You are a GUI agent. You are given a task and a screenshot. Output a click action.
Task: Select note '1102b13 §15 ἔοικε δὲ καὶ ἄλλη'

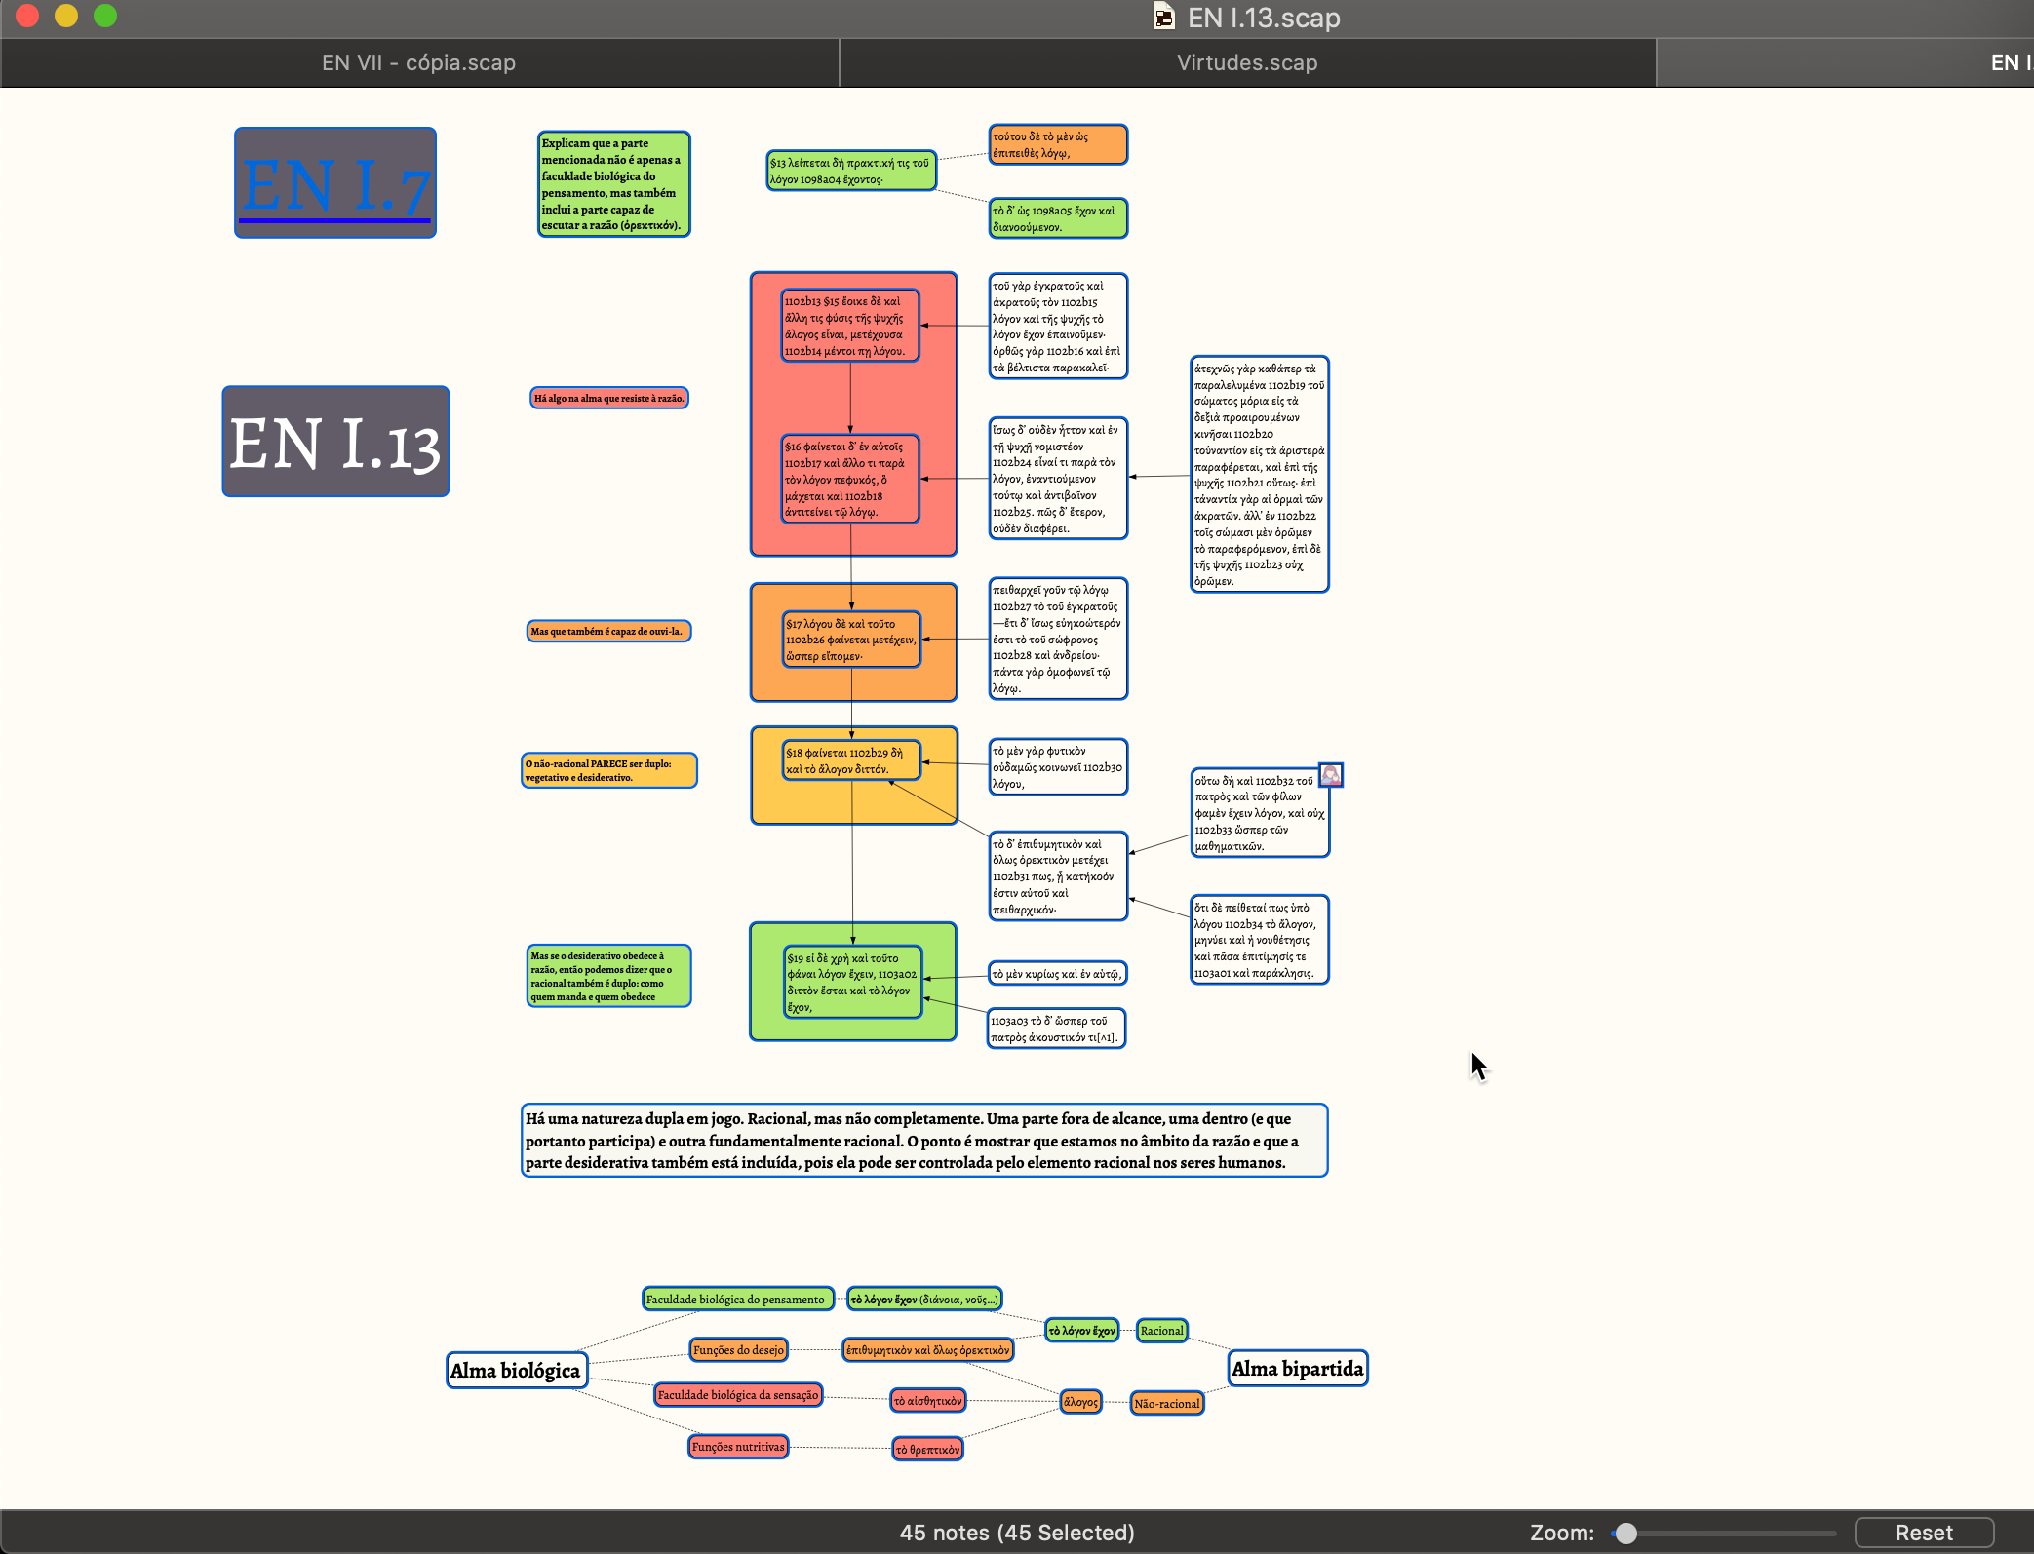[x=850, y=326]
